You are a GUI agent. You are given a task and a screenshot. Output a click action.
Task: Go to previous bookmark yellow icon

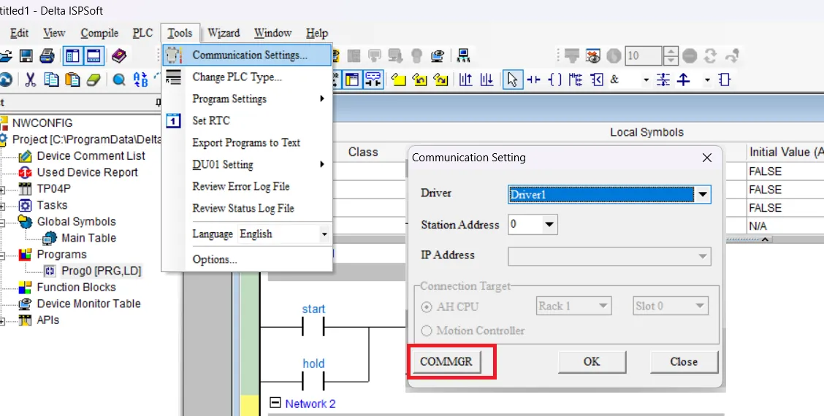[x=420, y=80]
